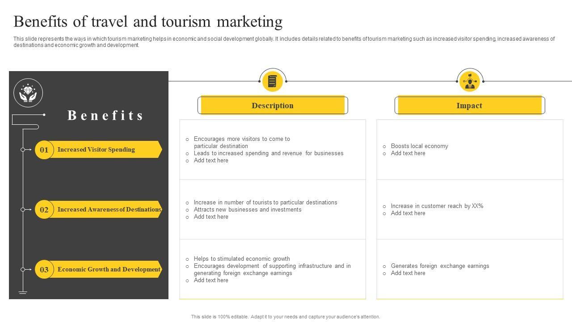Select the document scroll icon above Description

[x=272, y=81]
